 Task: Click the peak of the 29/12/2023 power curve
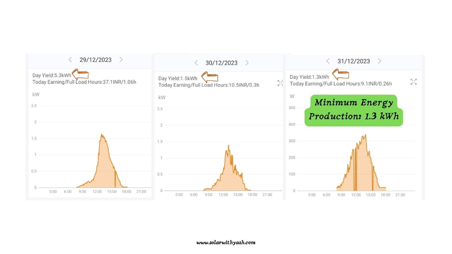pyautogui.click(x=102, y=135)
